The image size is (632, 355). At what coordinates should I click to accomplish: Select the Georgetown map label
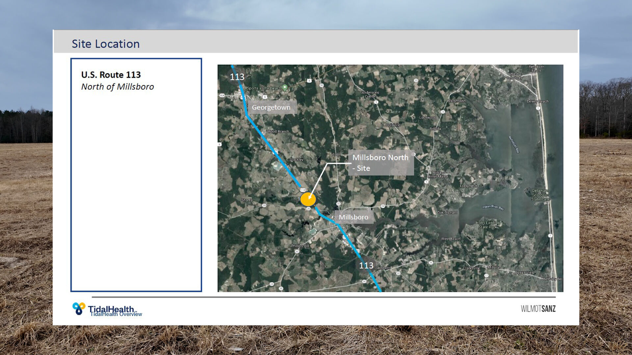[271, 107]
